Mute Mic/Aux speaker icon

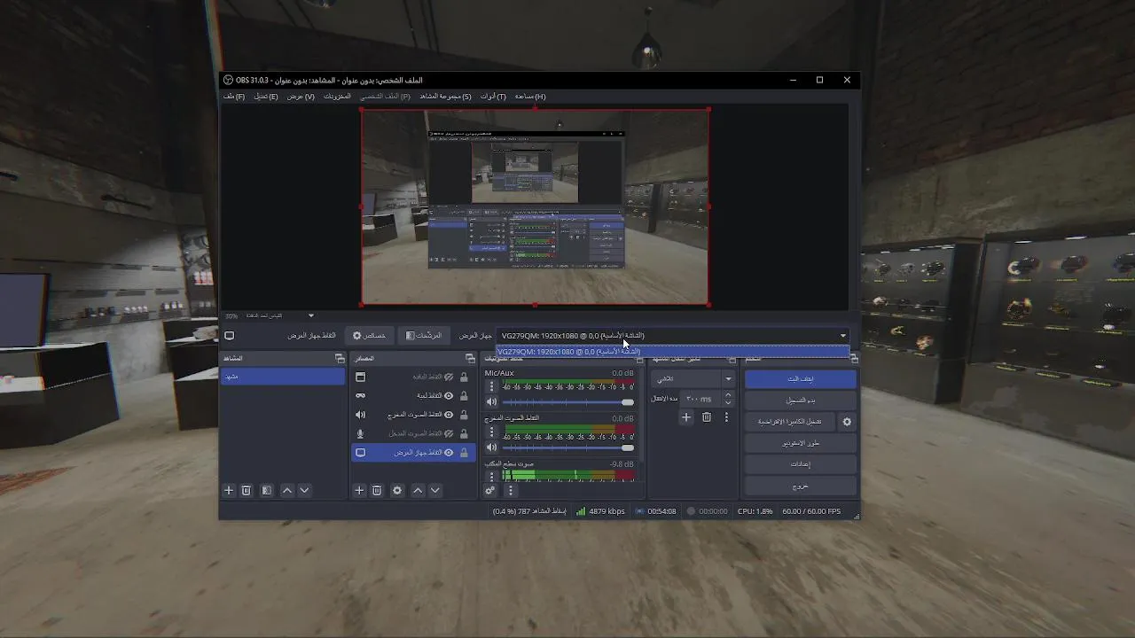point(492,401)
